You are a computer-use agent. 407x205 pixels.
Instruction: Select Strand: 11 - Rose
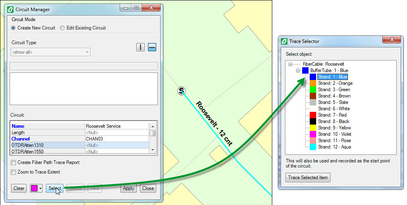334,141
